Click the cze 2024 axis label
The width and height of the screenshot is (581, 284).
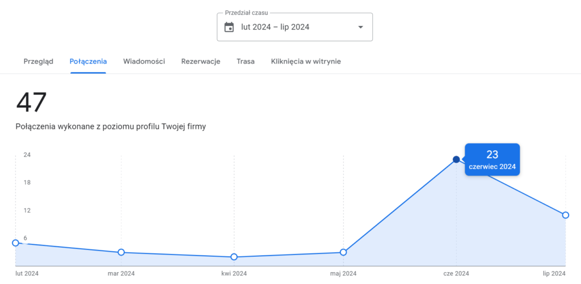tap(456, 274)
